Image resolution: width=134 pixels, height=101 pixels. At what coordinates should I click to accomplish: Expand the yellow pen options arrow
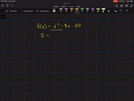point(78,13)
